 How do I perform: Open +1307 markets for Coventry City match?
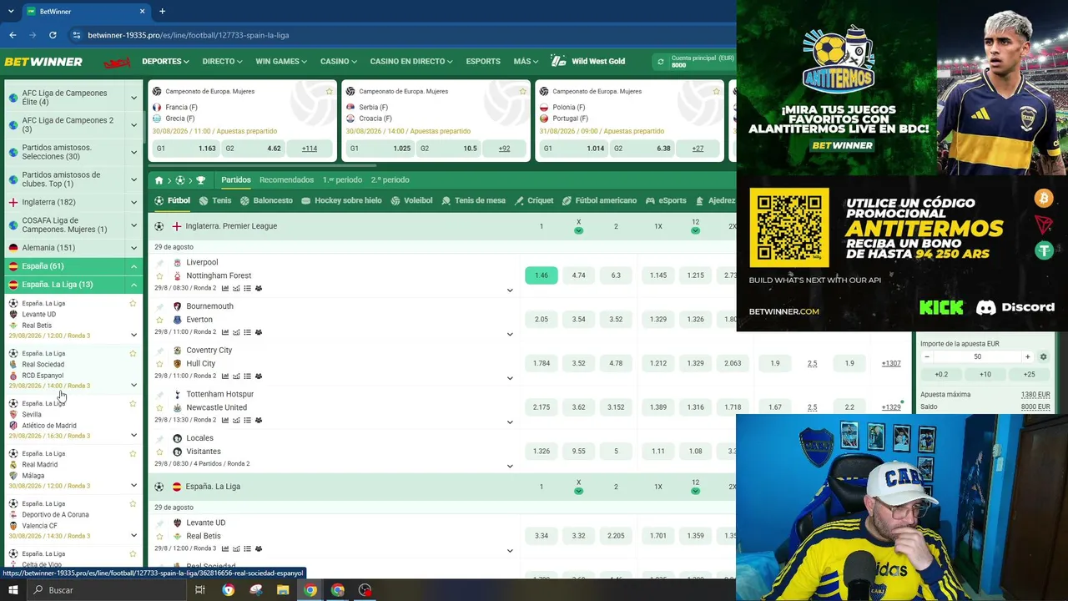(x=891, y=364)
